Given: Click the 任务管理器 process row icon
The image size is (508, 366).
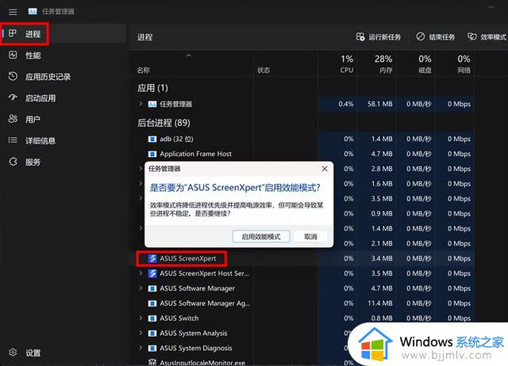Looking at the screenshot, I should (x=152, y=104).
